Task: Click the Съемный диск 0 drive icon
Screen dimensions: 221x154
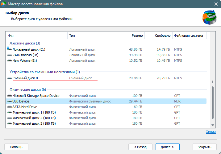Action: [10, 78]
